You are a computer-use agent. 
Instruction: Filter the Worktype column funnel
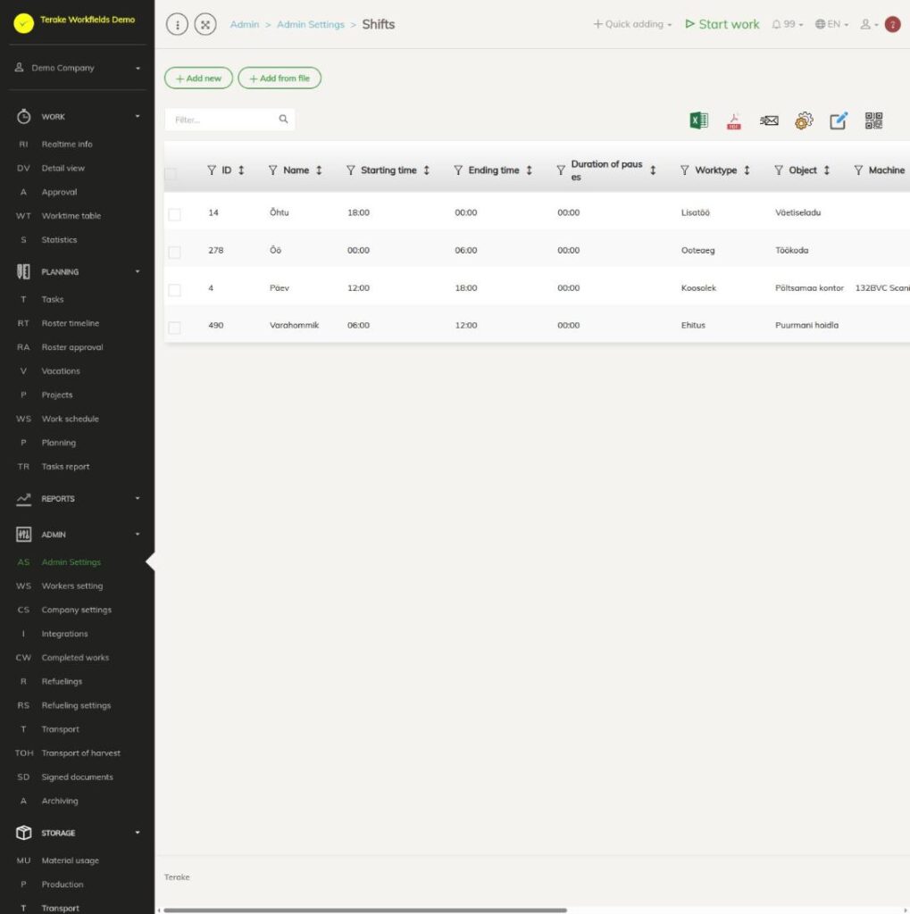click(x=685, y=170)
